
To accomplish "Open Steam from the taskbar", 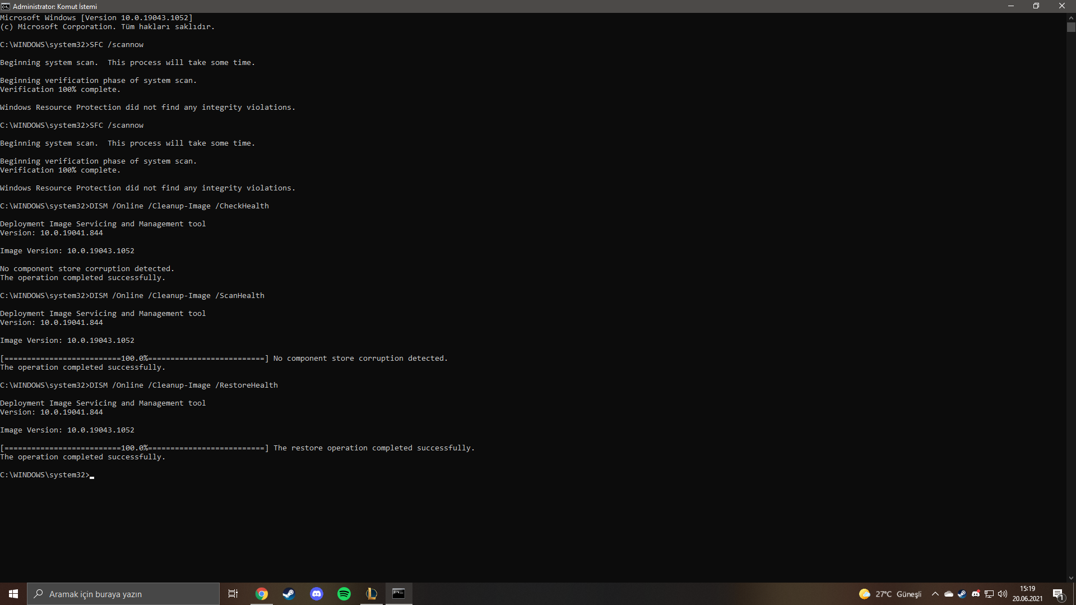I will [x=289, y=594].
